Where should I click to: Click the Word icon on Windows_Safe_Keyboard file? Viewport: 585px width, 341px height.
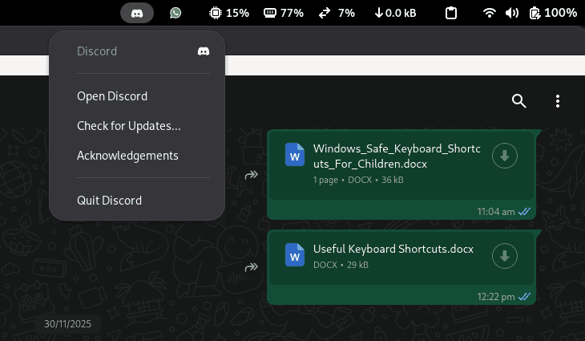click(x=295, y=156)
